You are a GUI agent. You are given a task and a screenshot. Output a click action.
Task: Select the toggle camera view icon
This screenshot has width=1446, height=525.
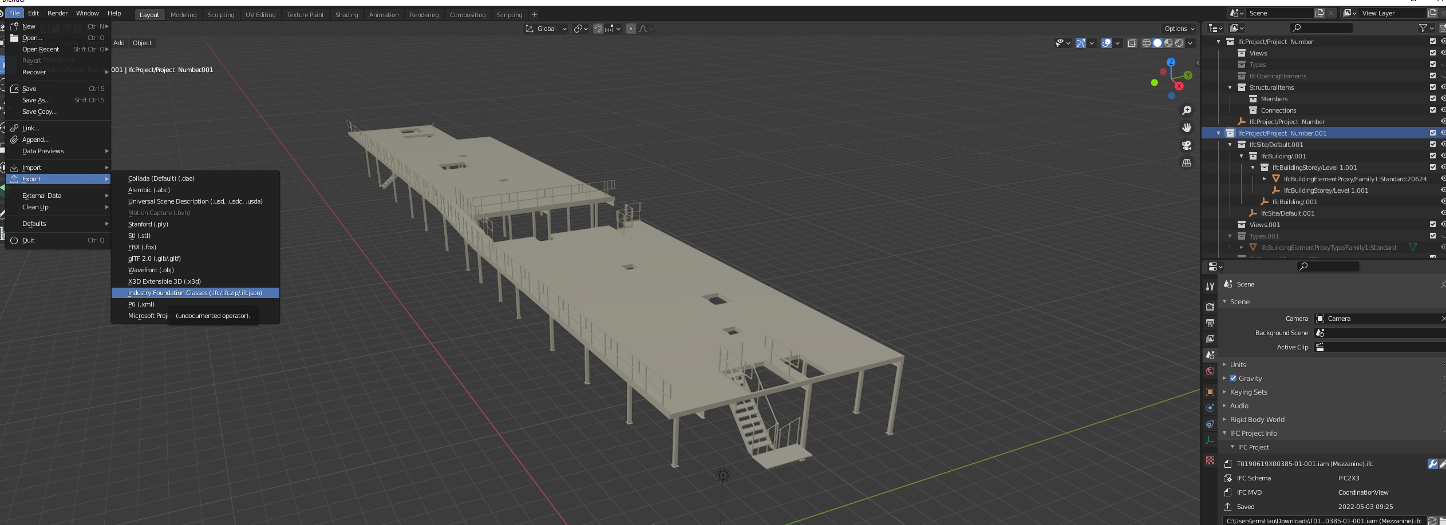pos(1186,146)
